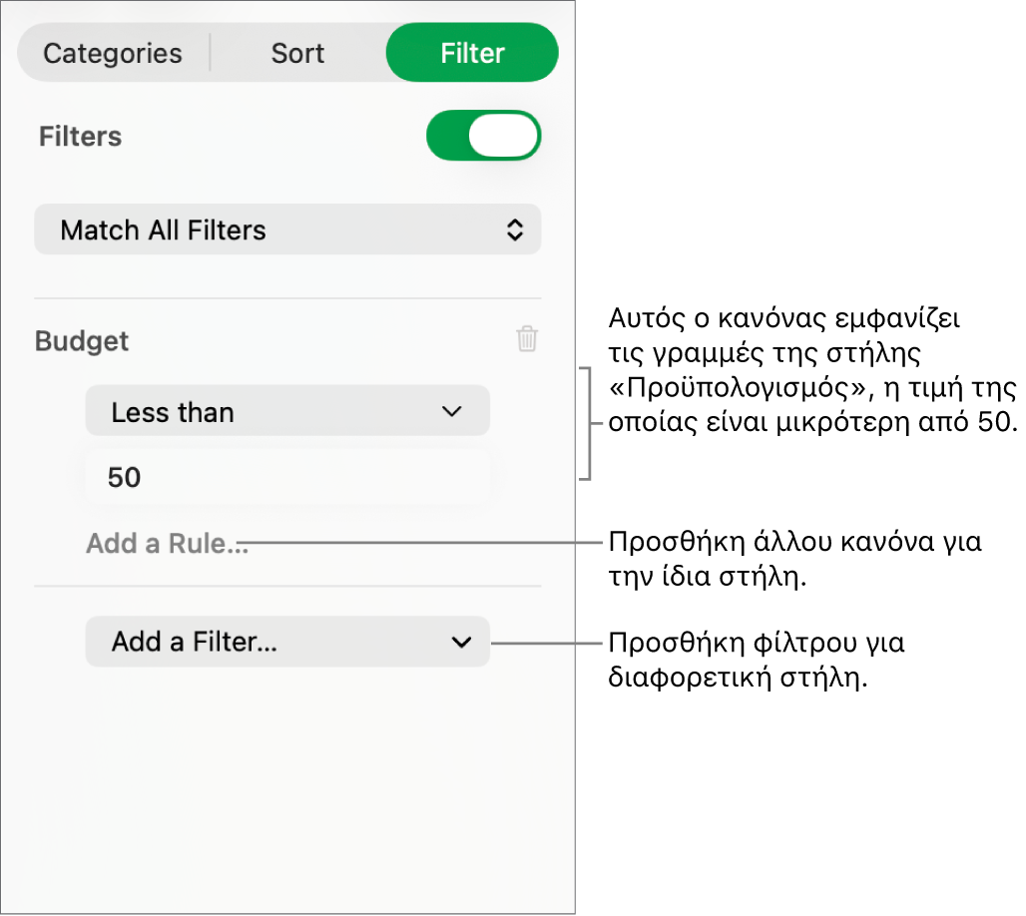Expand the Less than rule dropdown

point(287,411)
